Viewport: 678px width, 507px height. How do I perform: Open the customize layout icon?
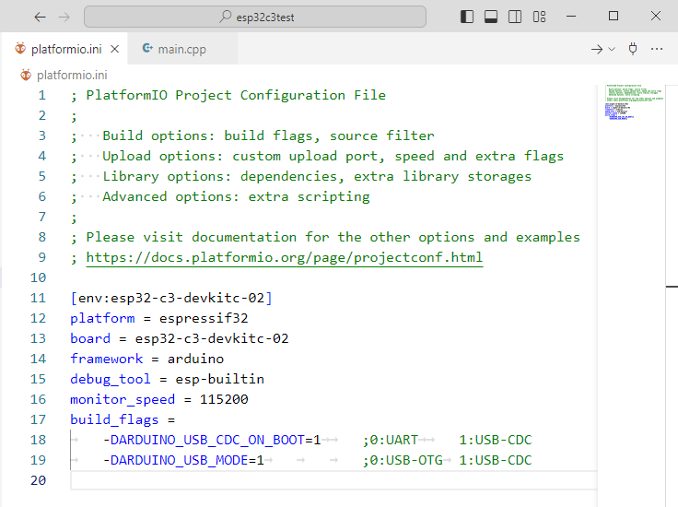tap(539, 17)
